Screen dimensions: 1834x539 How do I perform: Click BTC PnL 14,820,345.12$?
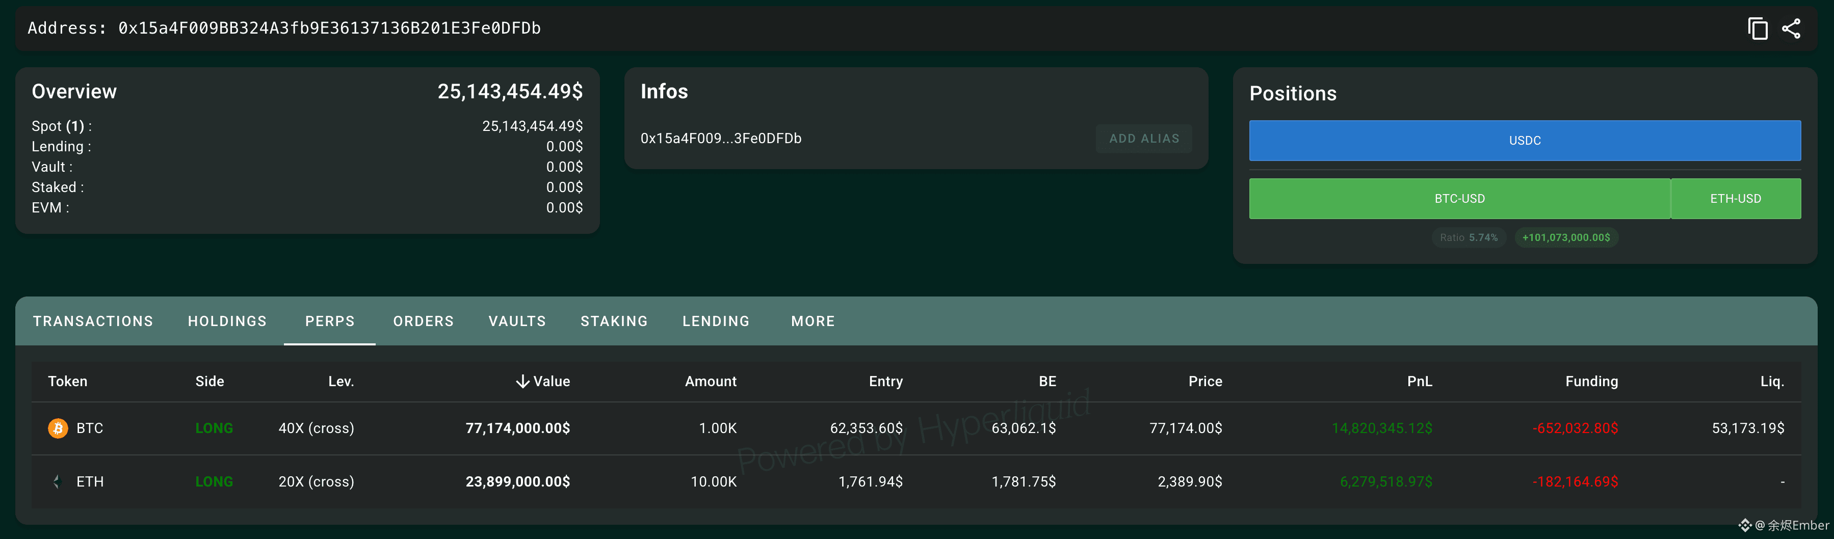coord(1382,428)
